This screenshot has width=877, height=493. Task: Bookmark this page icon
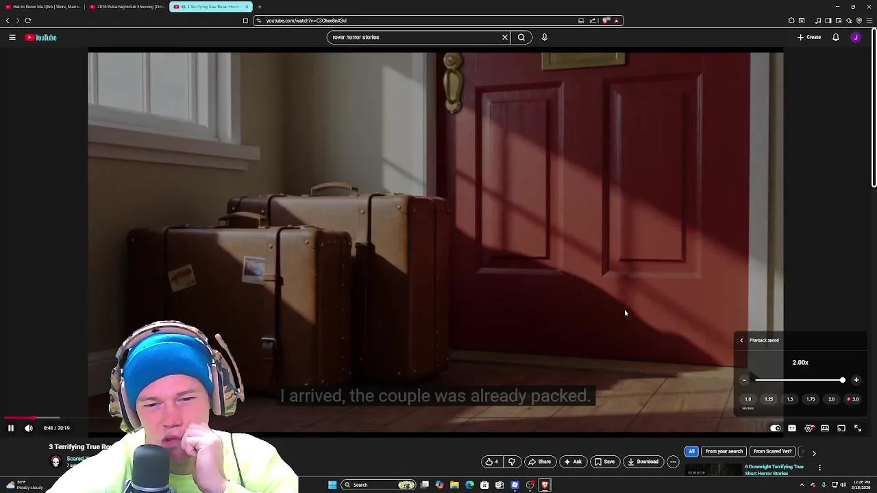(x=245, y=21)
